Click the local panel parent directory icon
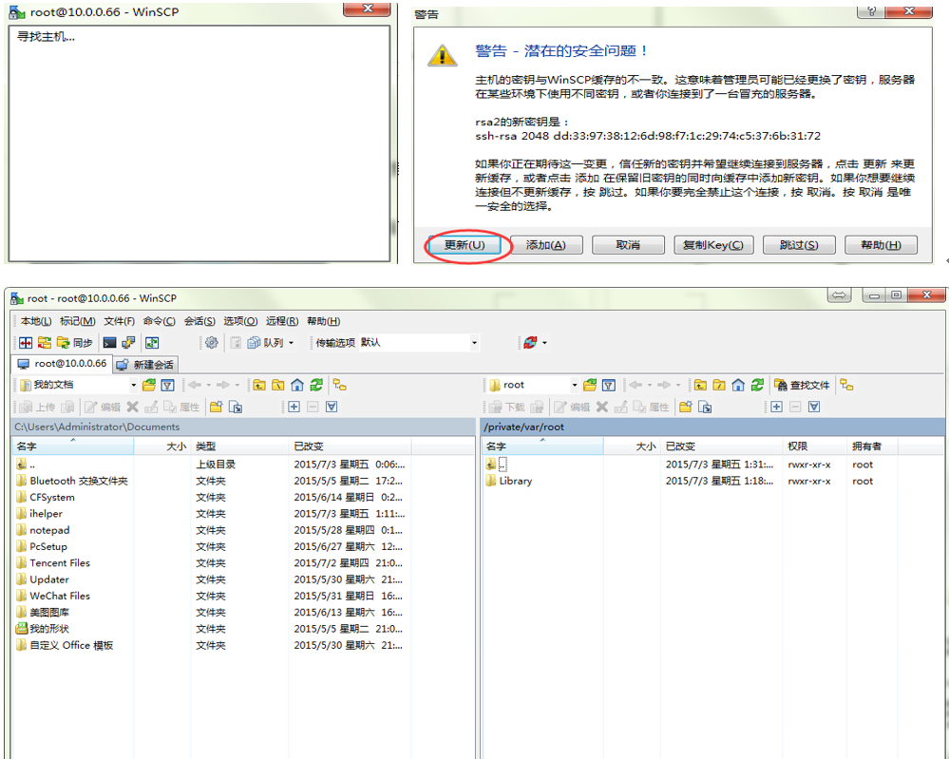Viewport: 949px width, 759px height. [259, 385]
